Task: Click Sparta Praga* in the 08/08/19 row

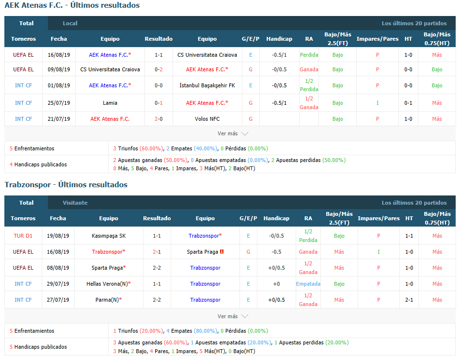Action: pos(109,268)
